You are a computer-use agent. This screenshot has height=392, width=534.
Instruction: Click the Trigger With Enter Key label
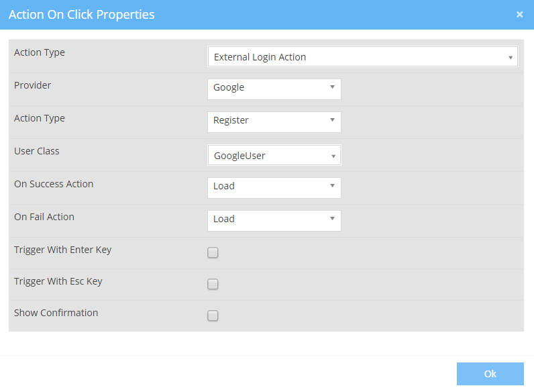pos(62,250)
